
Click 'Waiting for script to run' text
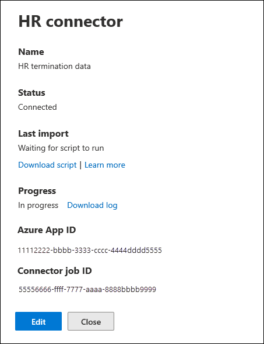61,148
